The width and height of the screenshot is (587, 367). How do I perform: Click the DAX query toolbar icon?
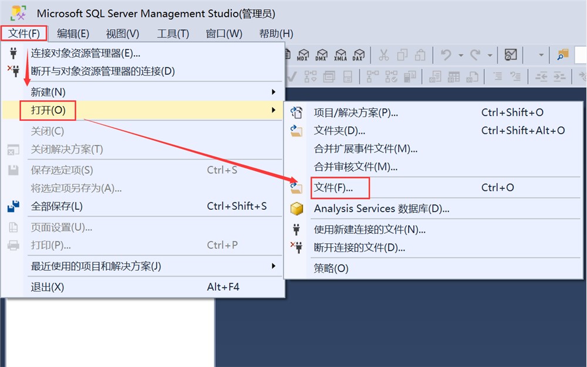[358, 55]
